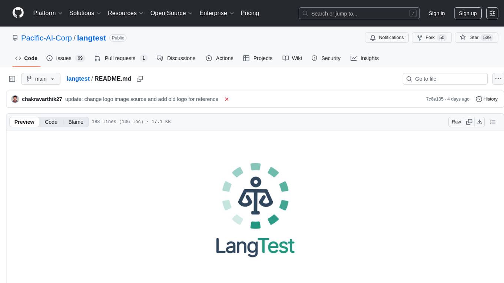The height and width of the screenshot is (283, 504).
Task: Click the LangTest logo image
Action: (x=255, y=210)
